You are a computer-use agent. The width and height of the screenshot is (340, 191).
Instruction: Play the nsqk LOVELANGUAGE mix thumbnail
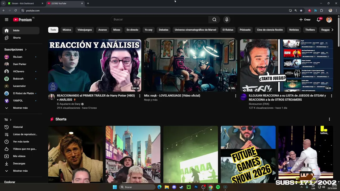click(190, 66)
